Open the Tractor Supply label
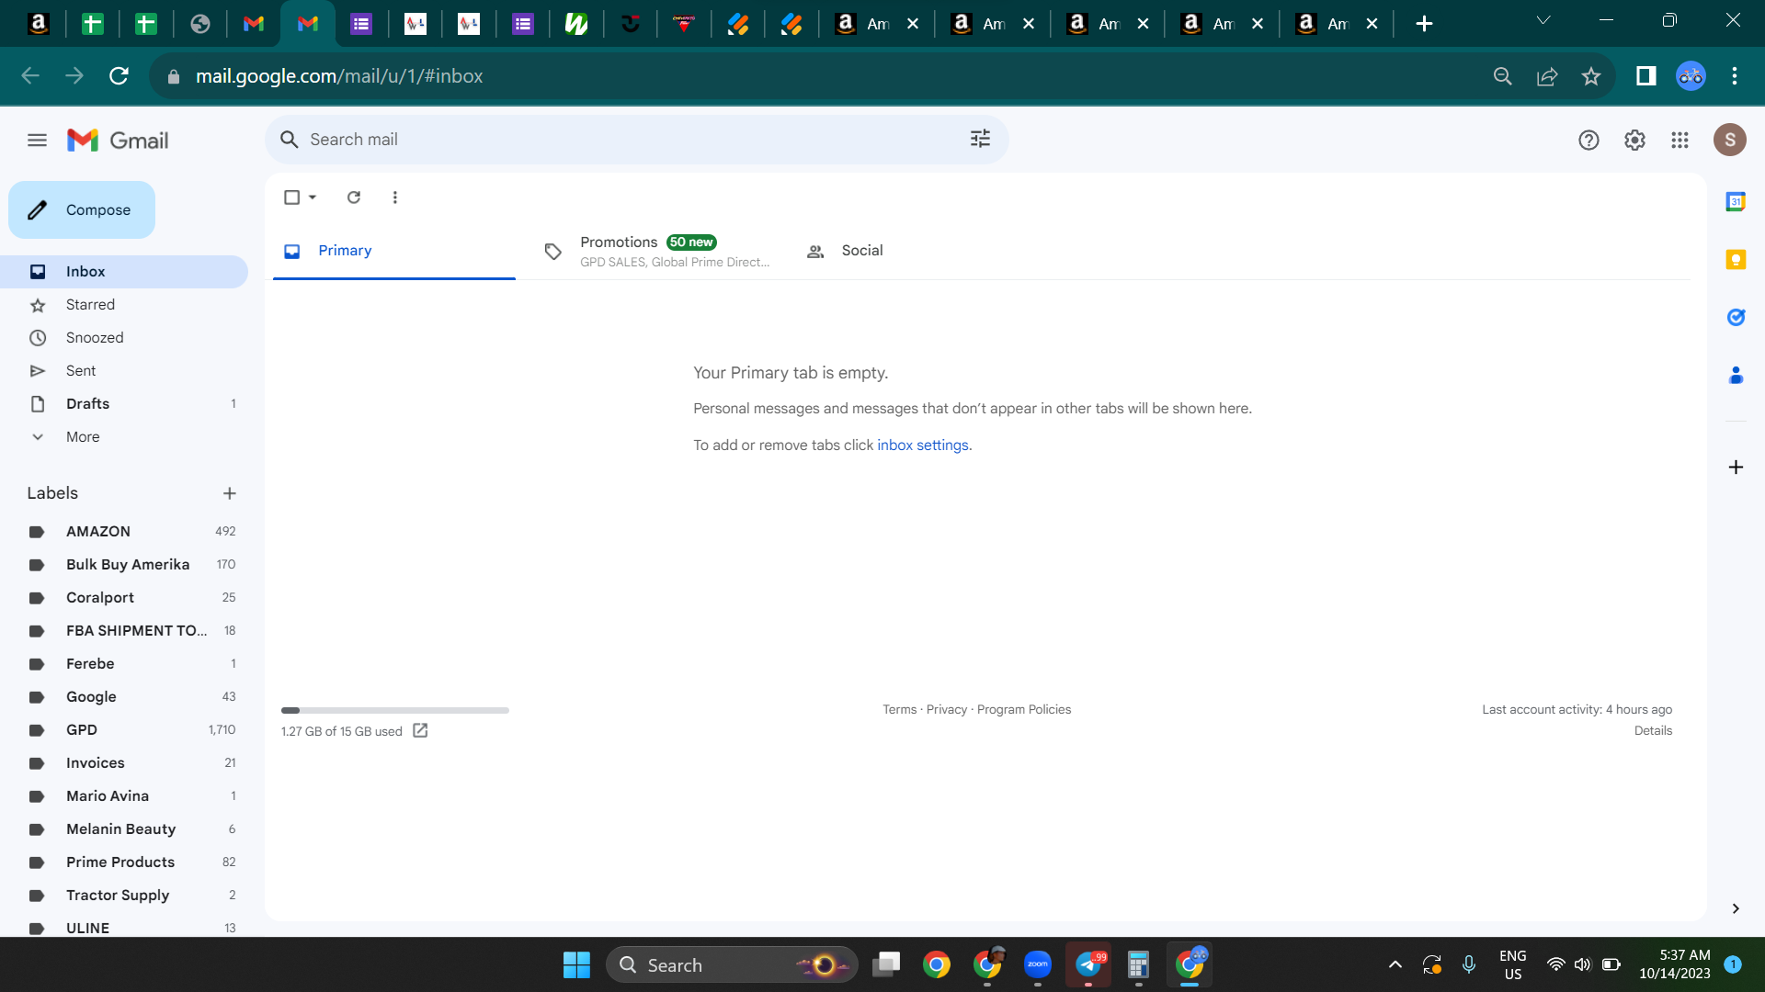The height and width of the screenshot is (992, 1765). click(x=124, y=896)
